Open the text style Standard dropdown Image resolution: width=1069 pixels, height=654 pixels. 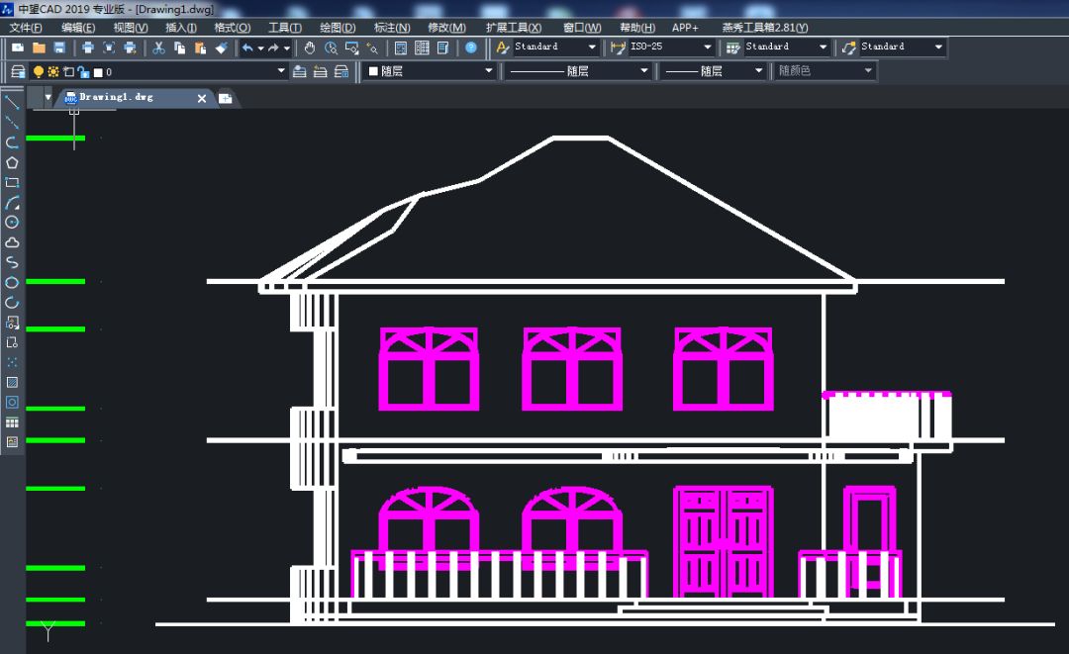[592, 47]
